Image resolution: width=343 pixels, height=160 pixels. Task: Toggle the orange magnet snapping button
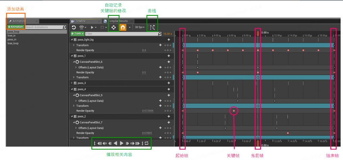click(123, 27)
